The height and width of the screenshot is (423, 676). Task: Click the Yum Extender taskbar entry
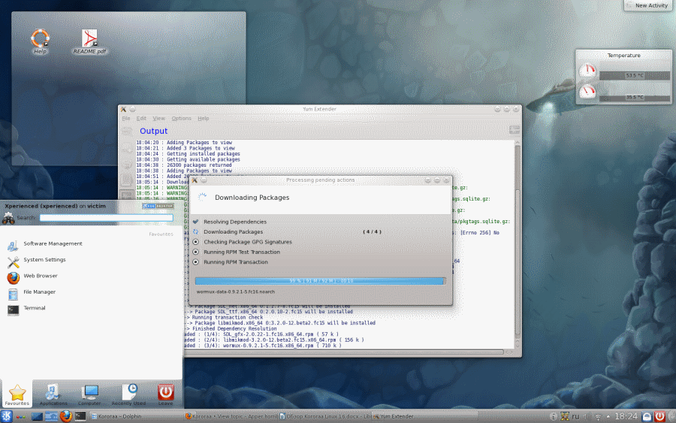coord(424,416)
